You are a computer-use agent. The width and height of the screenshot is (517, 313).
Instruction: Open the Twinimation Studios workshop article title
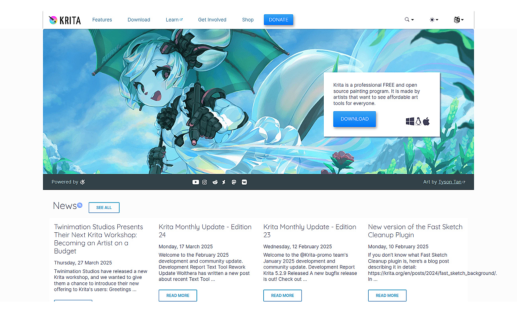(99, 239)
